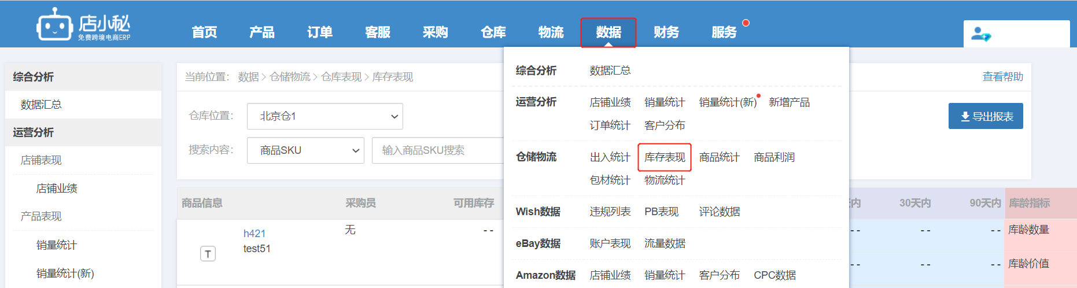This screenshot has width=1077, height=288.
Task: Select 违规列表 under Wish数据
Action: point(610,212)
